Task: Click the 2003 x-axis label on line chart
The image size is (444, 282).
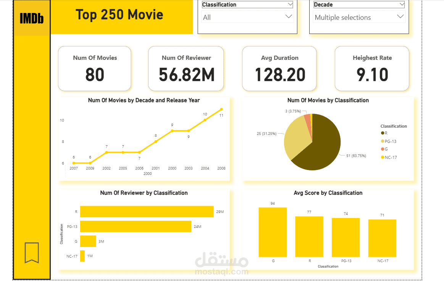Action: click(x=189, y=168)
